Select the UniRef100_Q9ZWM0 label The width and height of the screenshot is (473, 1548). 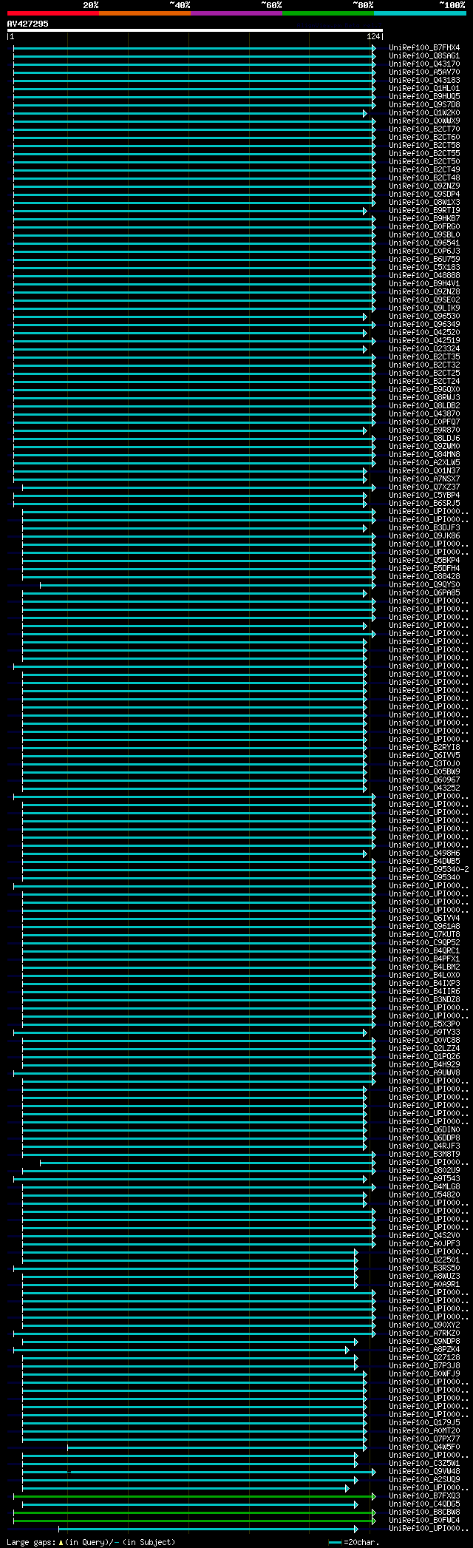pos(424,447)
